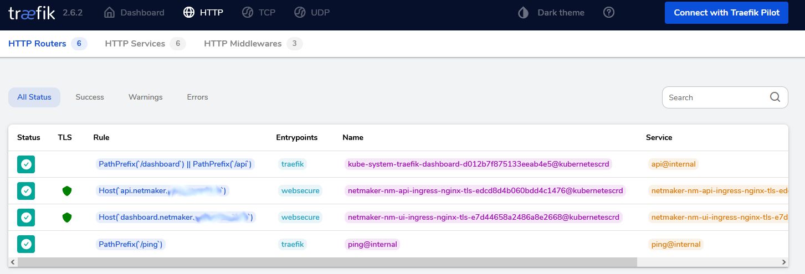Click the HTTP Routers count badge 6

[x=79, y=43]
